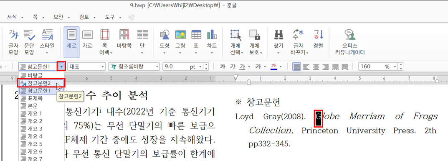Choose 본문 style from list
Viewport: 448px width, 161px height.
pyautogui.click(x=41, y=106)
